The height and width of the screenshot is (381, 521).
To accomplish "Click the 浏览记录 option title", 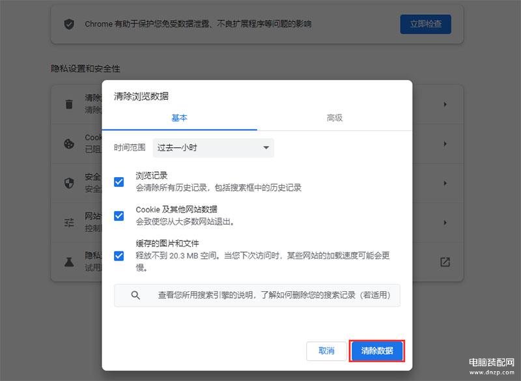I will pos(152,175).
